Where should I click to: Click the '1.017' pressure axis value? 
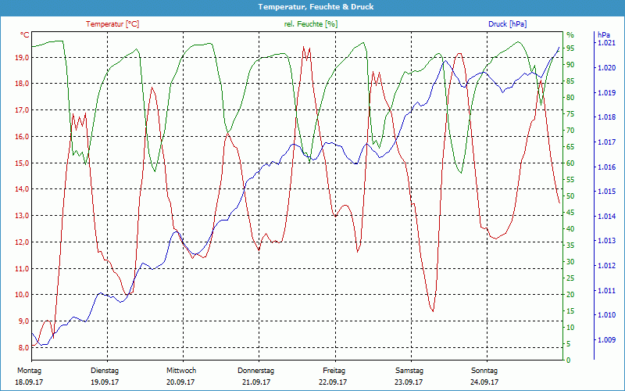tap(607, 142)
